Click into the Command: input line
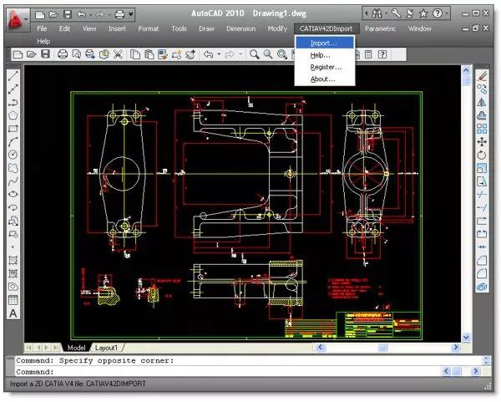This screenshot has width=501, height=402. (x=227, y=372)
